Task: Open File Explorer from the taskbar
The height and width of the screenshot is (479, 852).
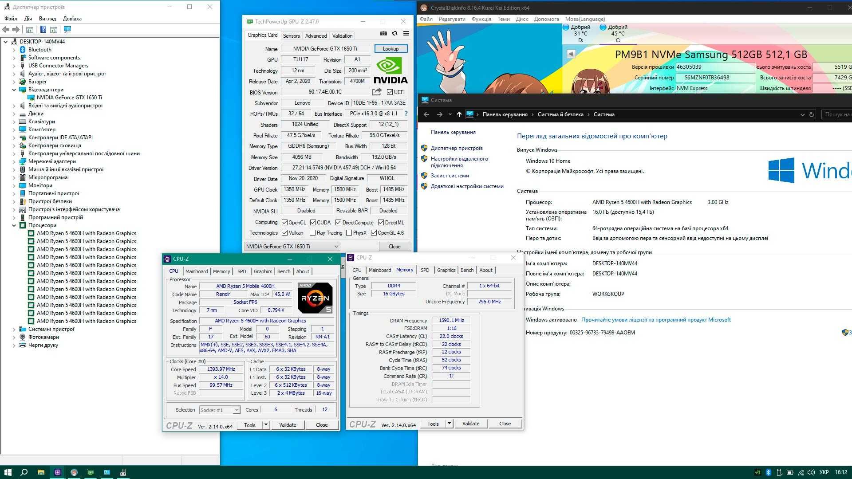Action: point(41,472)
